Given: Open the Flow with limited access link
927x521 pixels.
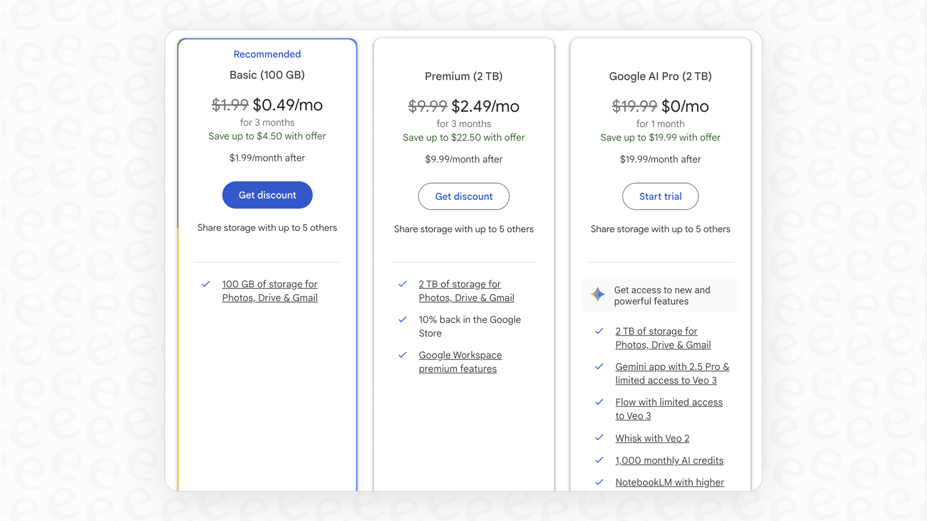Looking at the screenshot, I should pos(669,409).
